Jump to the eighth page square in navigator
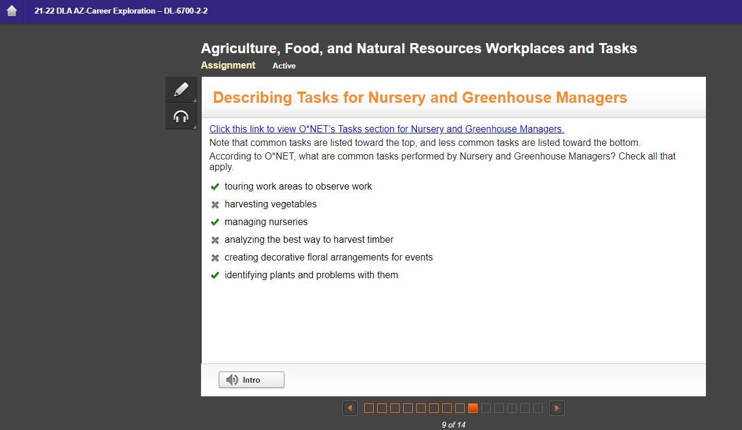Screen dimensions: 742x430 460,408
